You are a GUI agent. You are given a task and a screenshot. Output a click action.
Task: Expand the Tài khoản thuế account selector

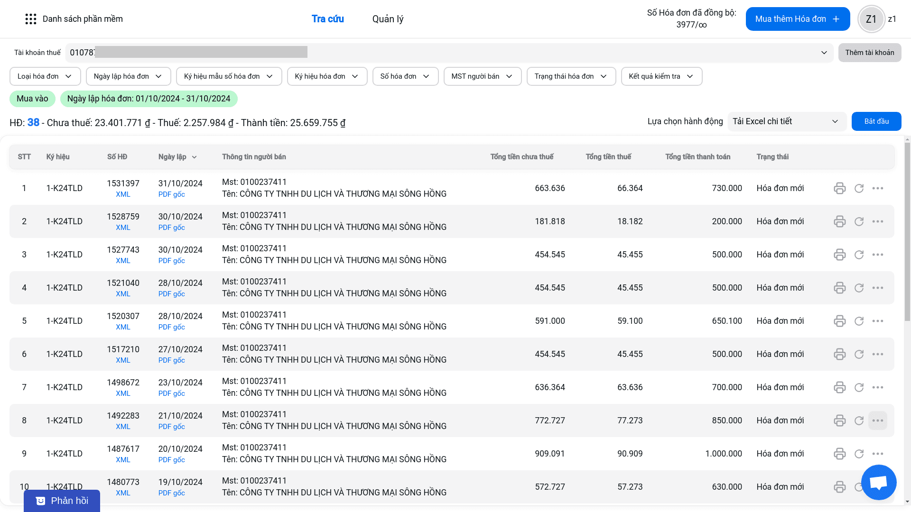449,53
